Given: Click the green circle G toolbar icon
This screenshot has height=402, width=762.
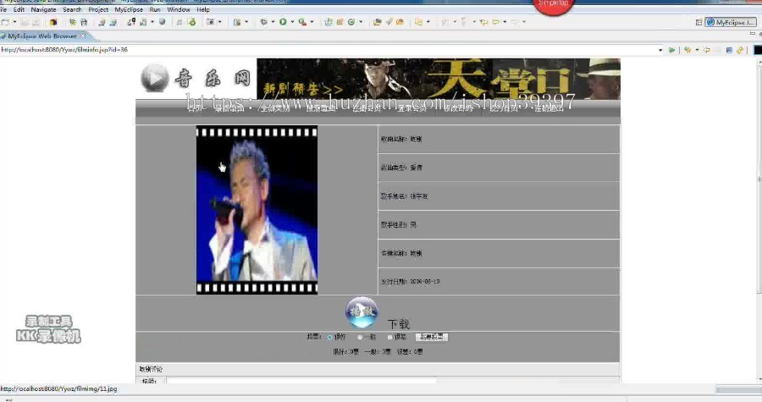Looking at the screenshot, I should click(x=351, y=22).
